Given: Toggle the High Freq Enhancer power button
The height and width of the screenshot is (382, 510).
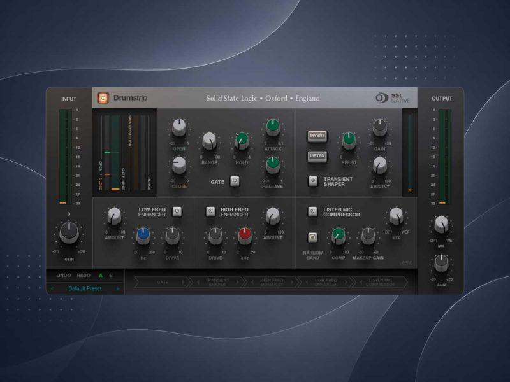Looking at the screenshot, I should [x=210, y=211].
